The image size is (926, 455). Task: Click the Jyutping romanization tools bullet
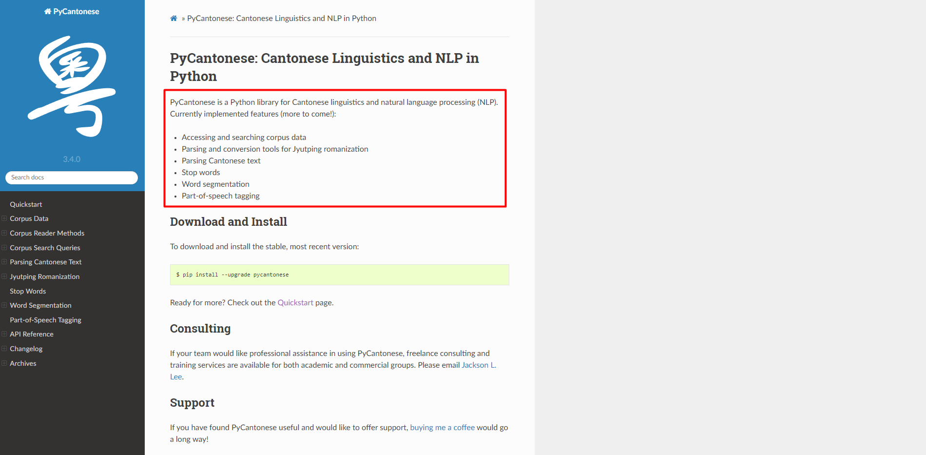click(x=275, y=149)
